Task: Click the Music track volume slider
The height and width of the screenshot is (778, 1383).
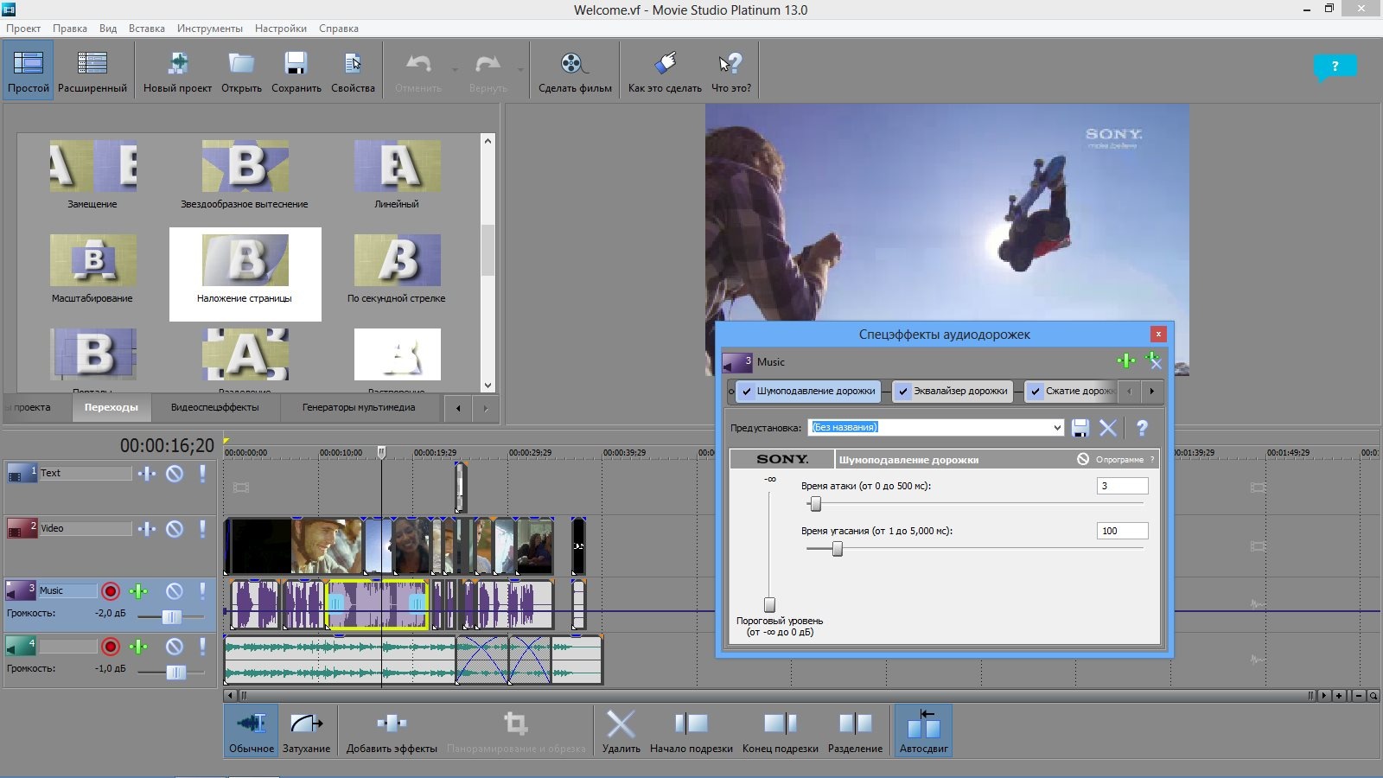Action: click(x=172, y=617)
